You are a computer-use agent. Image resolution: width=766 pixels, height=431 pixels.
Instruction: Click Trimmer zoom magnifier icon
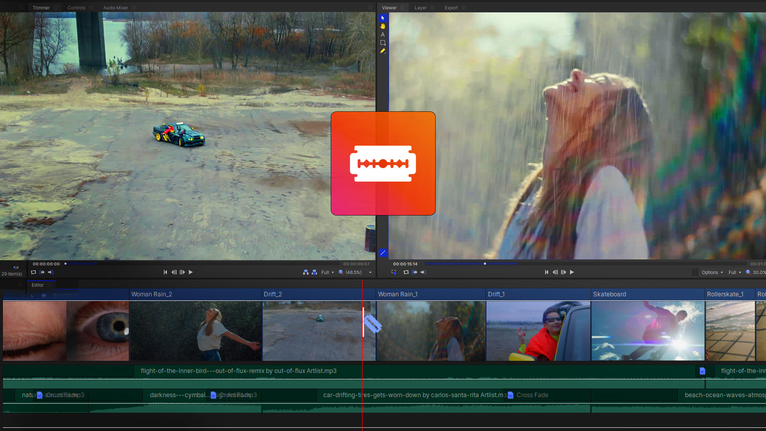coord(341,272)
